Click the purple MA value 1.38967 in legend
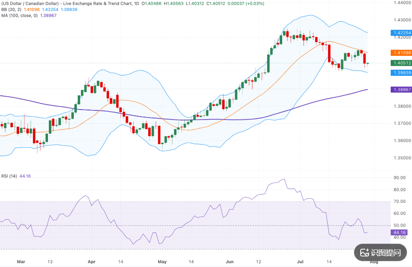The image size is (412, 267). click(48, 15)
